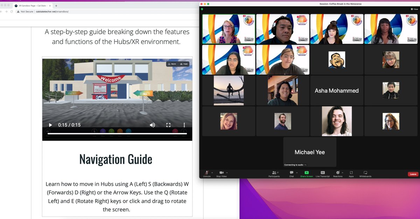
Task: Open the View layout menu in Zoom
Action: [x=414, y=9]
